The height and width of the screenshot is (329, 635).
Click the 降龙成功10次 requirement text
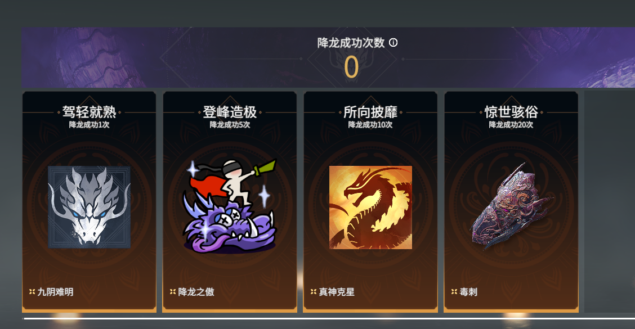[370, 125]
